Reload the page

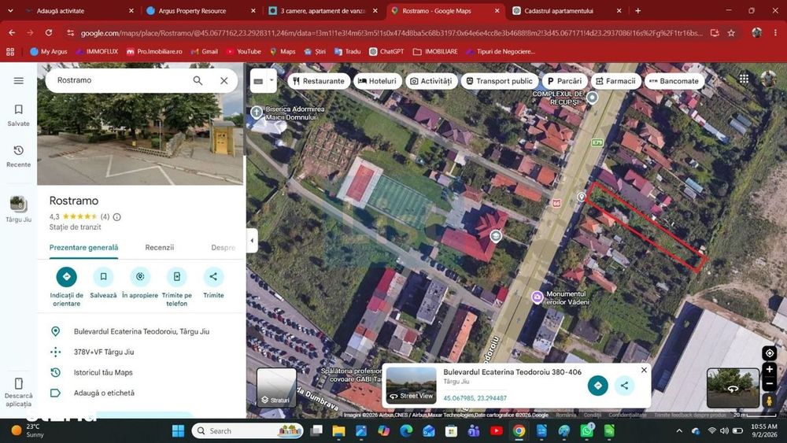(49, 32)
